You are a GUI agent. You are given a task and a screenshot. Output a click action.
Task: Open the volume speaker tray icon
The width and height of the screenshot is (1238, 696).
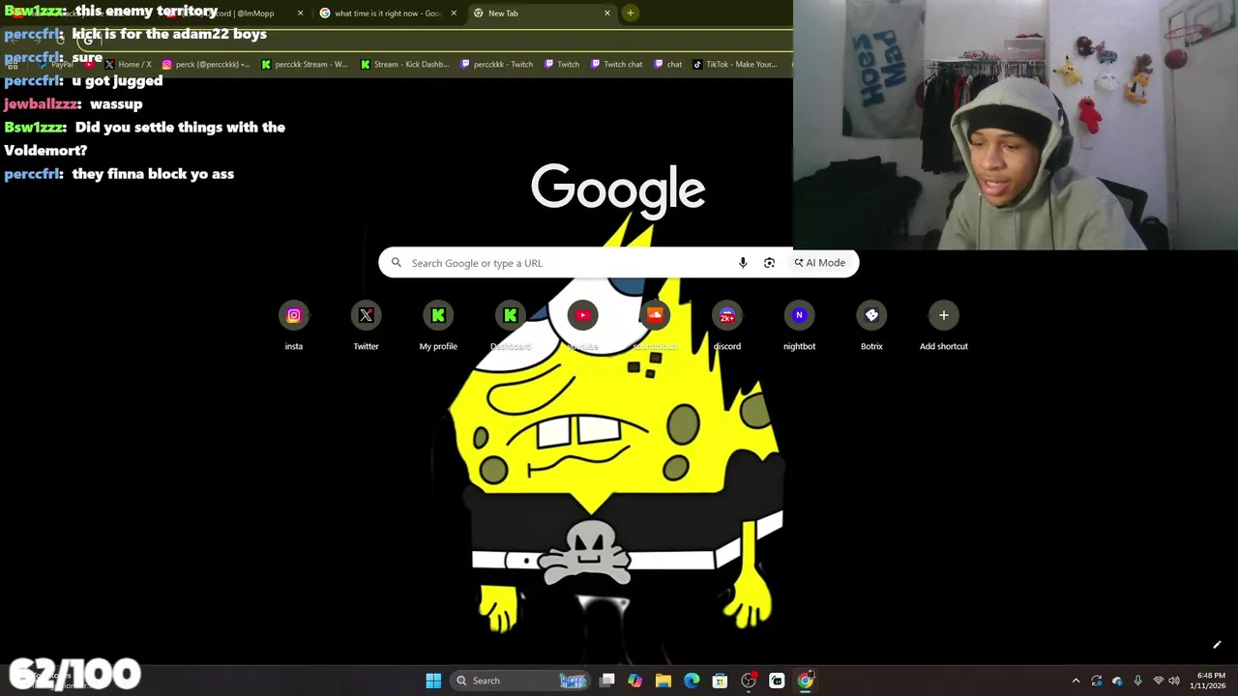click(x=1174, y=681)
